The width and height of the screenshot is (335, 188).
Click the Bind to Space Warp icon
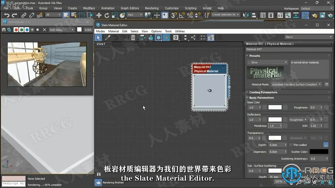40,15
